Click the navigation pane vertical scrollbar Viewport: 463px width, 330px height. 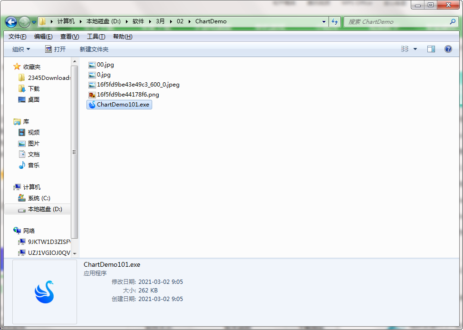tap(74, 152)
